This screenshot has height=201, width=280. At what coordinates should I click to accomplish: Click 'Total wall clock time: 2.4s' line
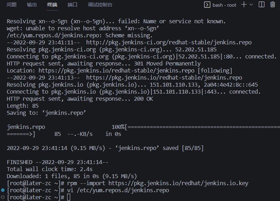tap(50, 169)
